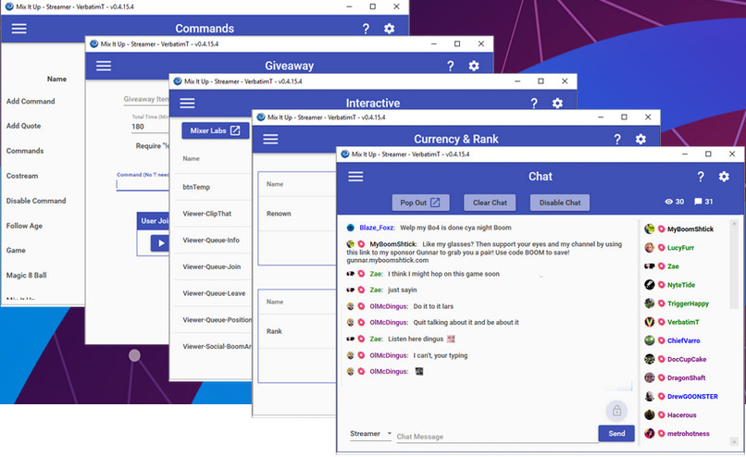Select Follow Age in Commands list

[24, 226]
